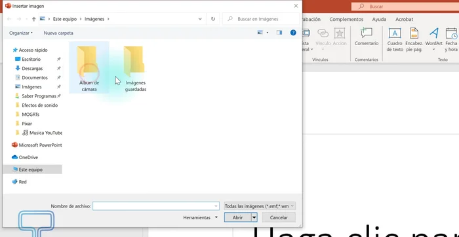Screen dimensions: 459x237
Task: Open the dialog help question mark
Action: [293, 33]
